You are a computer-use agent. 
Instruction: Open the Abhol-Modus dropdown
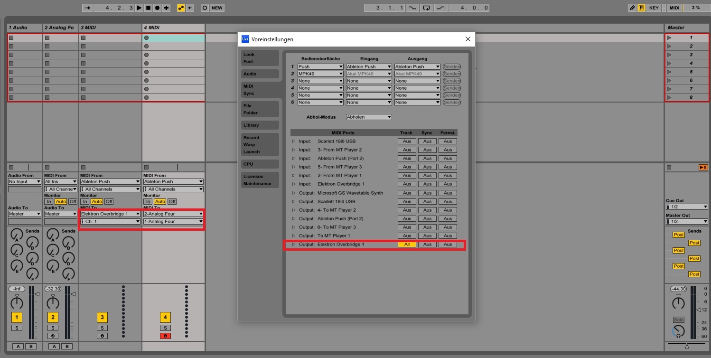point(369,117)
